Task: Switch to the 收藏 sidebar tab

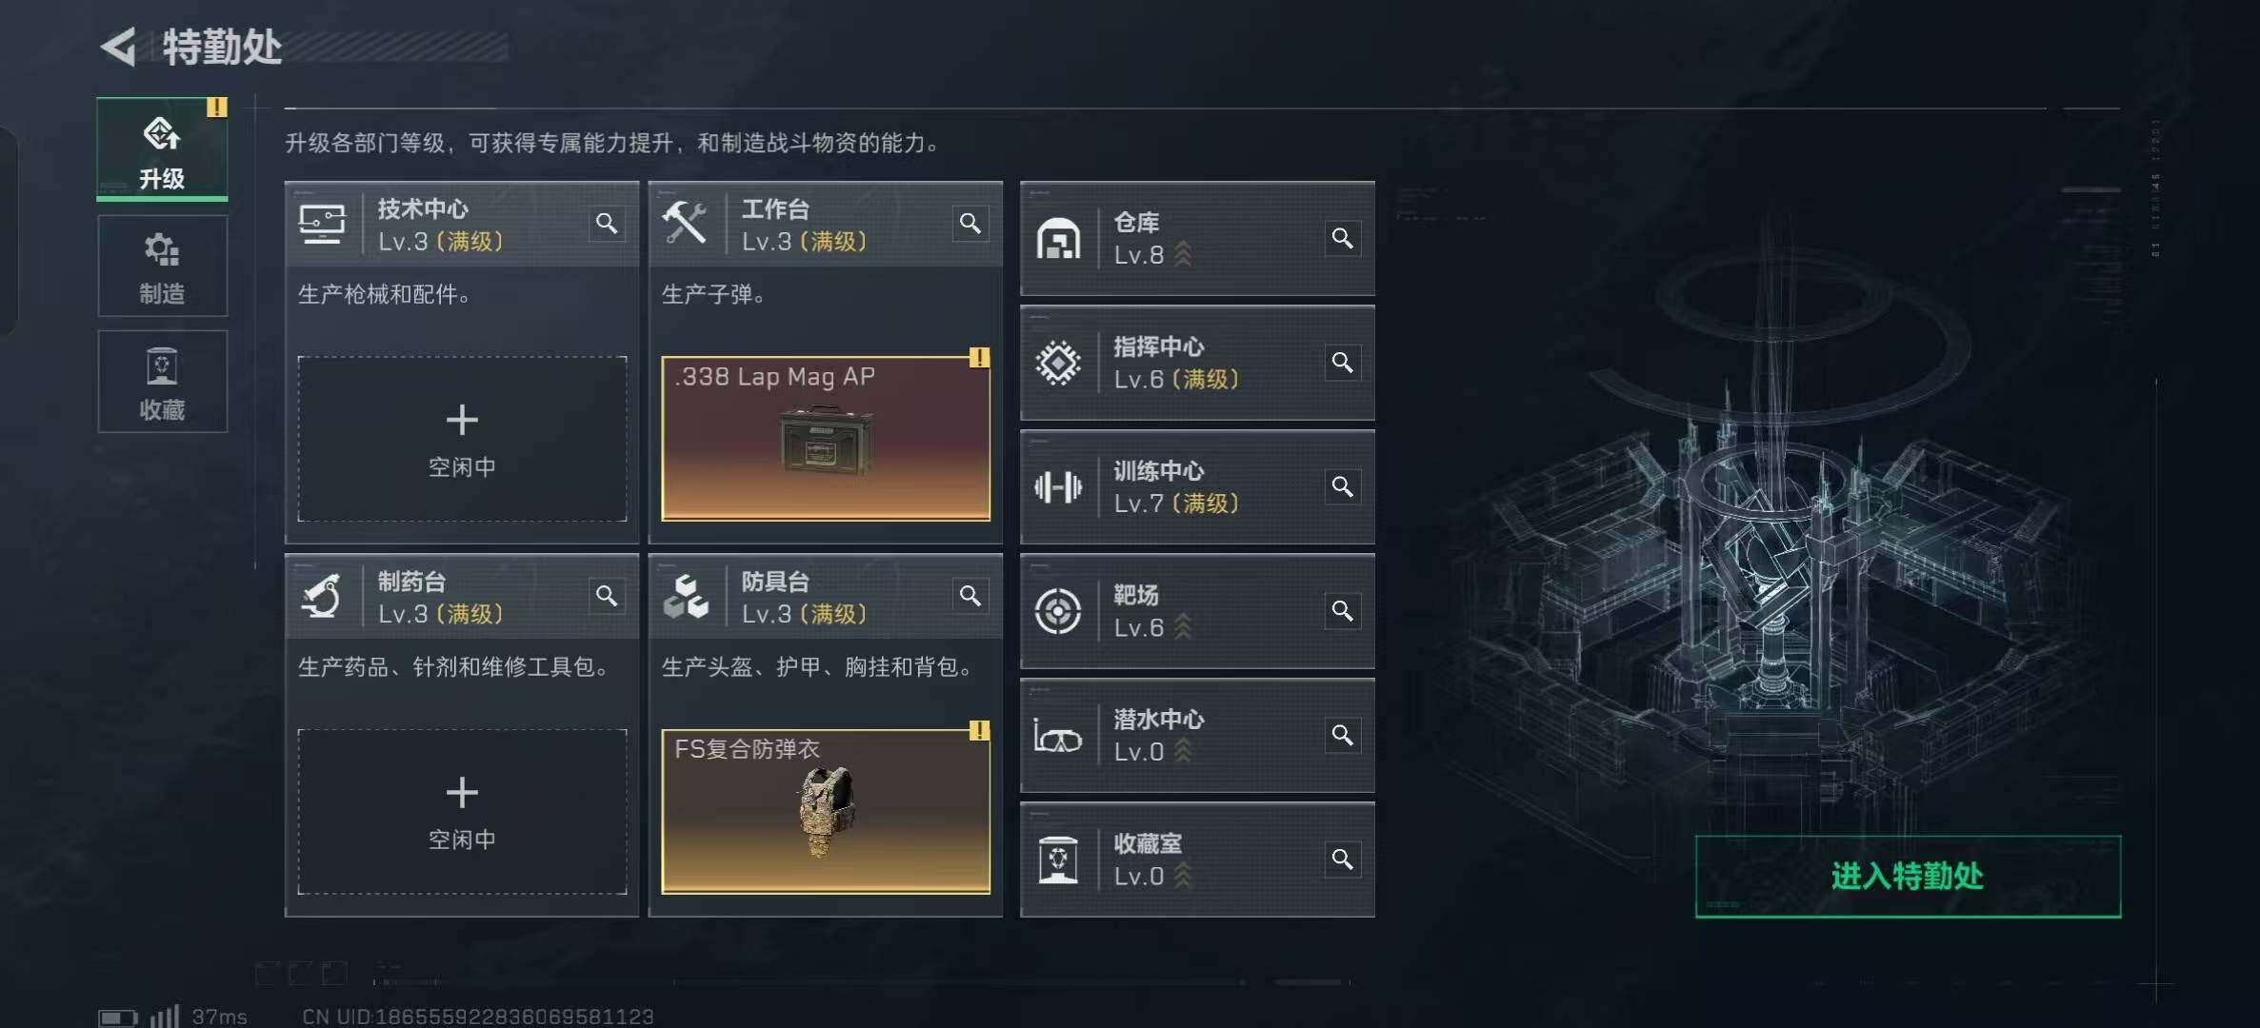Action: [x=162, y=382]
